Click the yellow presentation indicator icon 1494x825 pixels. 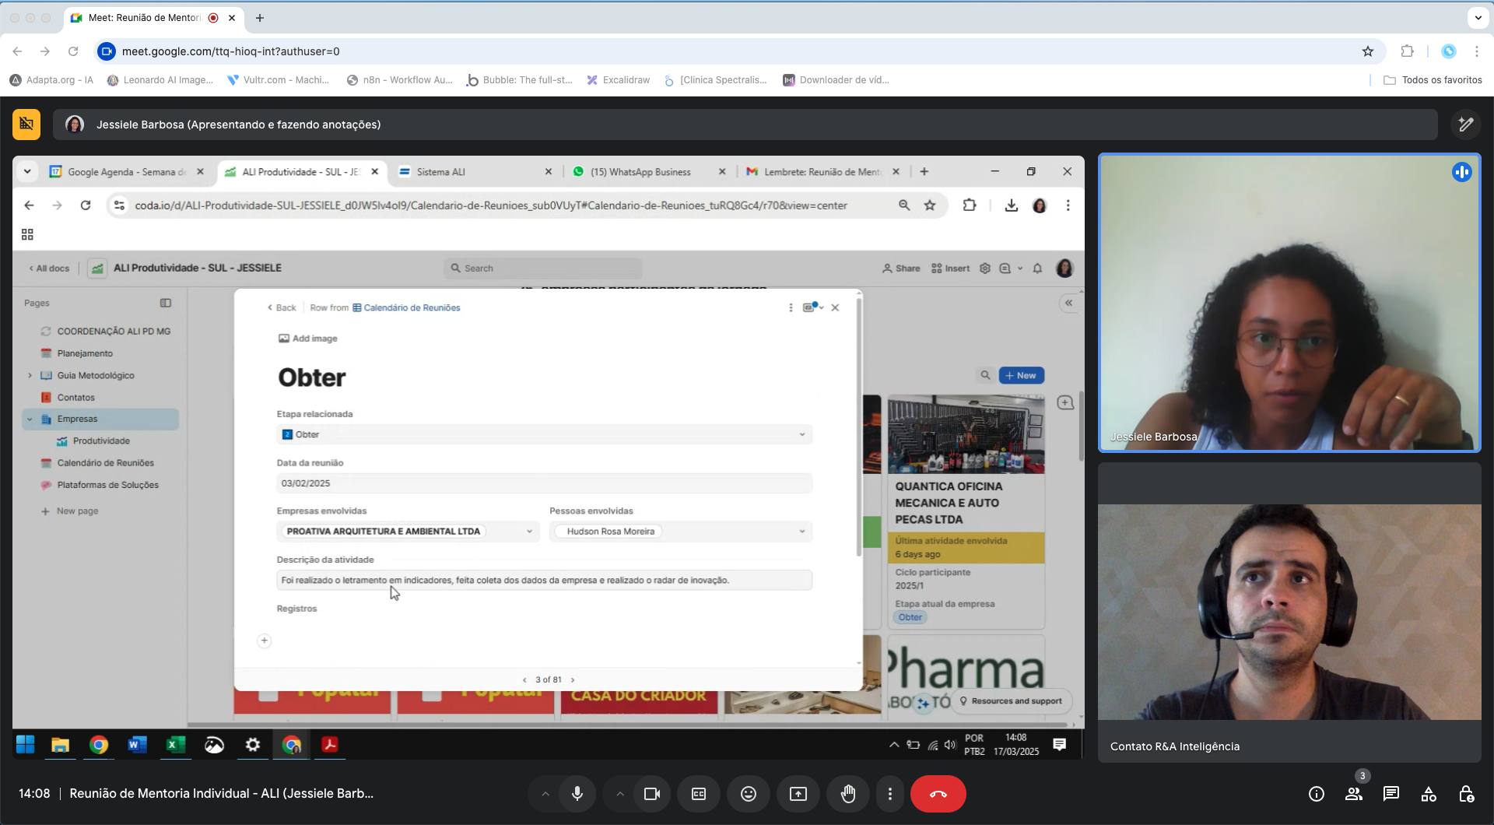[x=26, y=125]
